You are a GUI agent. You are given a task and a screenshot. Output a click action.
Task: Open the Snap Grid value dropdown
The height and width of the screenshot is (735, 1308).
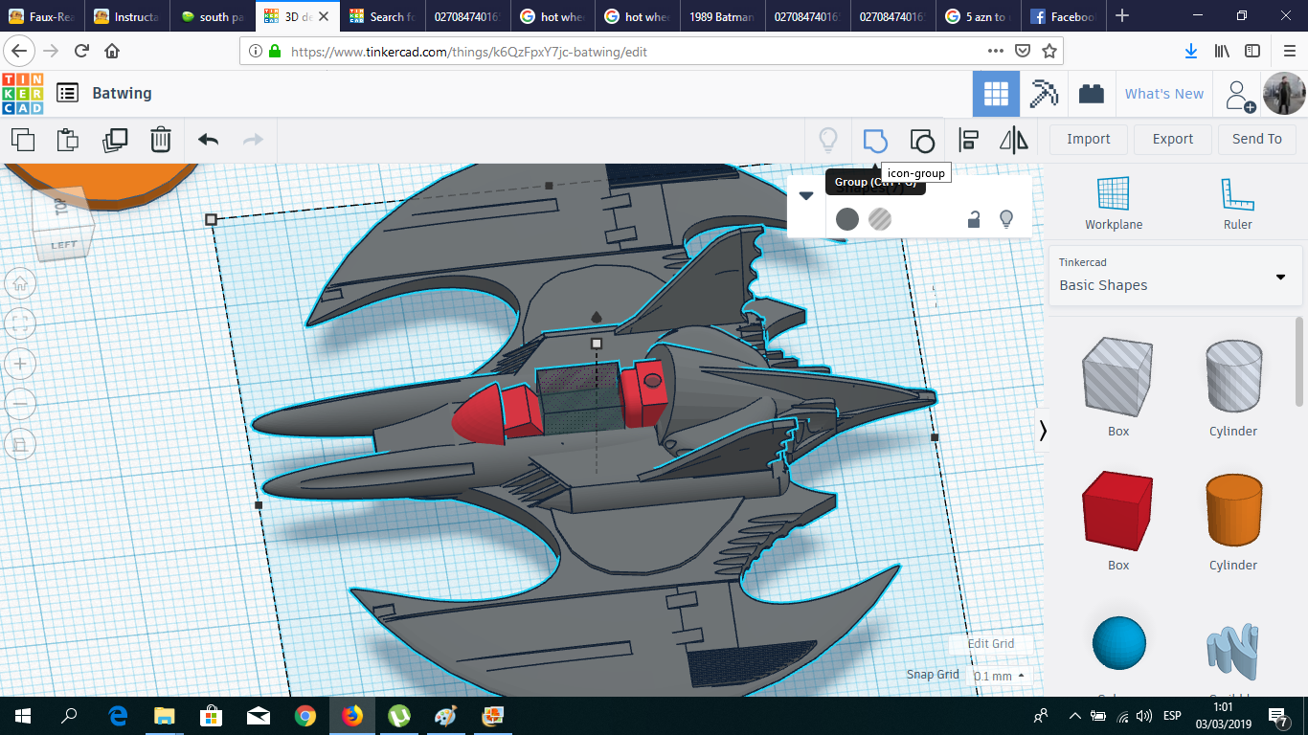[999, 676]
